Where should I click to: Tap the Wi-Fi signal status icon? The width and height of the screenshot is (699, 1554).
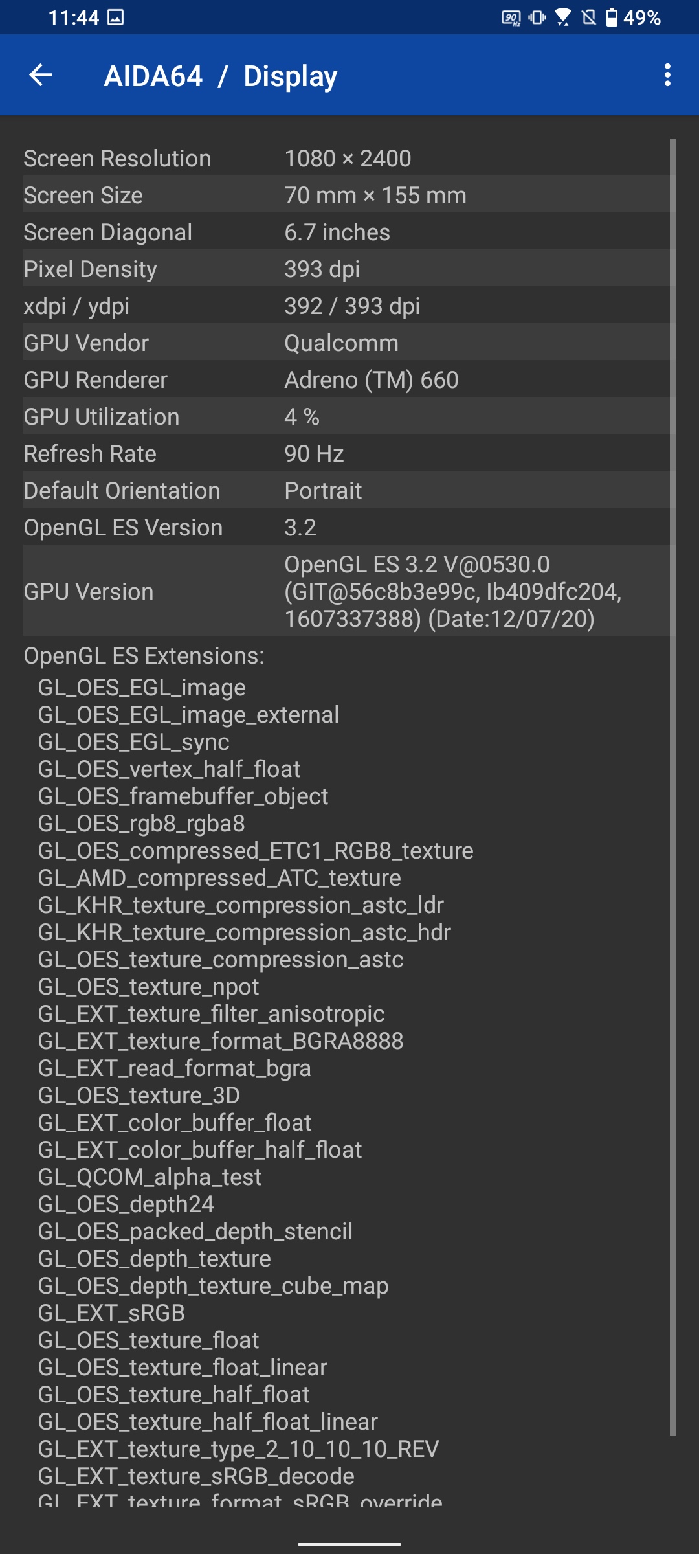point(563,17)
